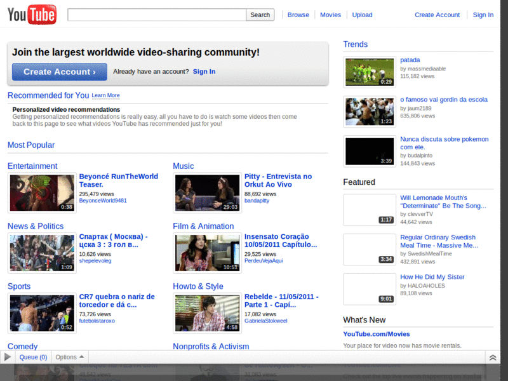This screenshot has height=381, width=508.
Task: Open the Movies menu item
Action: click(330, 15)
